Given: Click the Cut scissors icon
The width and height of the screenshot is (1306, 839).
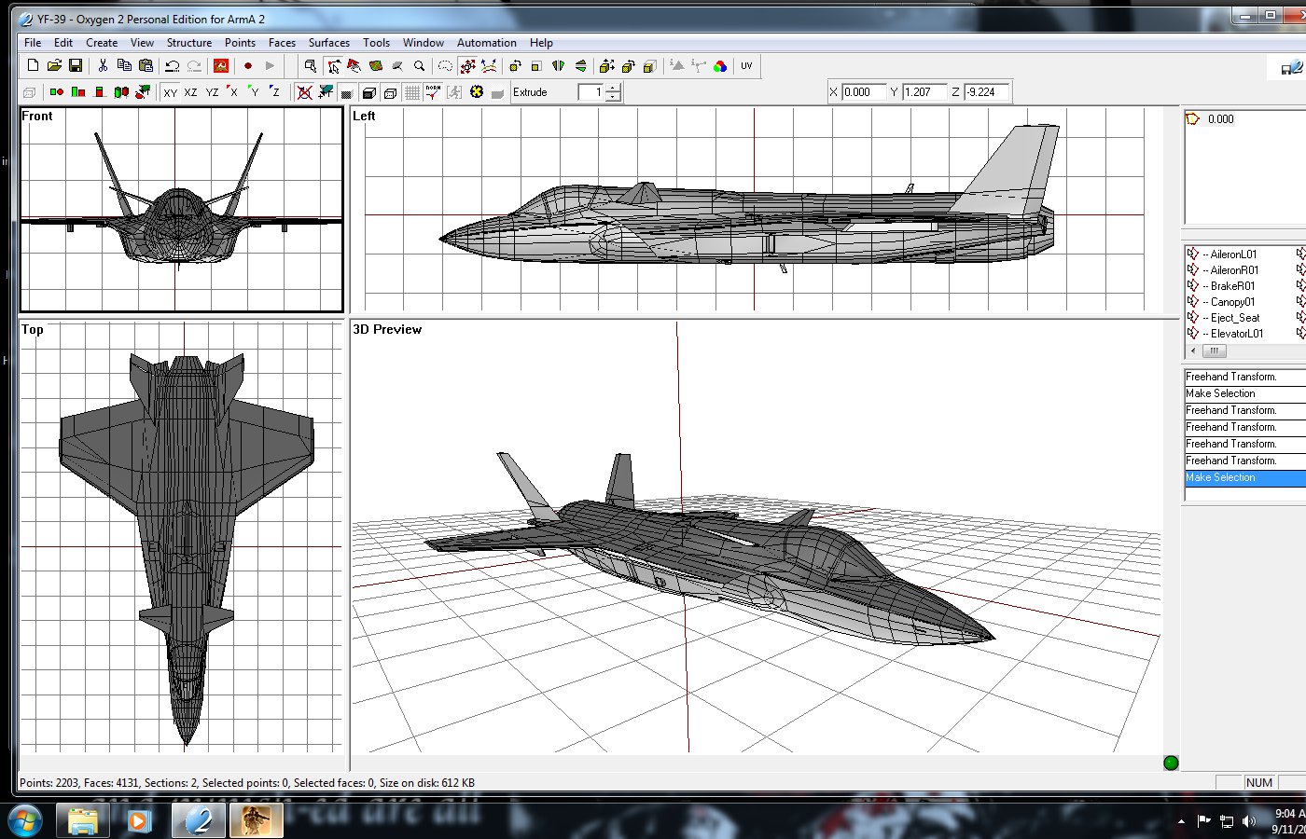Looking at the screenshot, I should 103,66.
